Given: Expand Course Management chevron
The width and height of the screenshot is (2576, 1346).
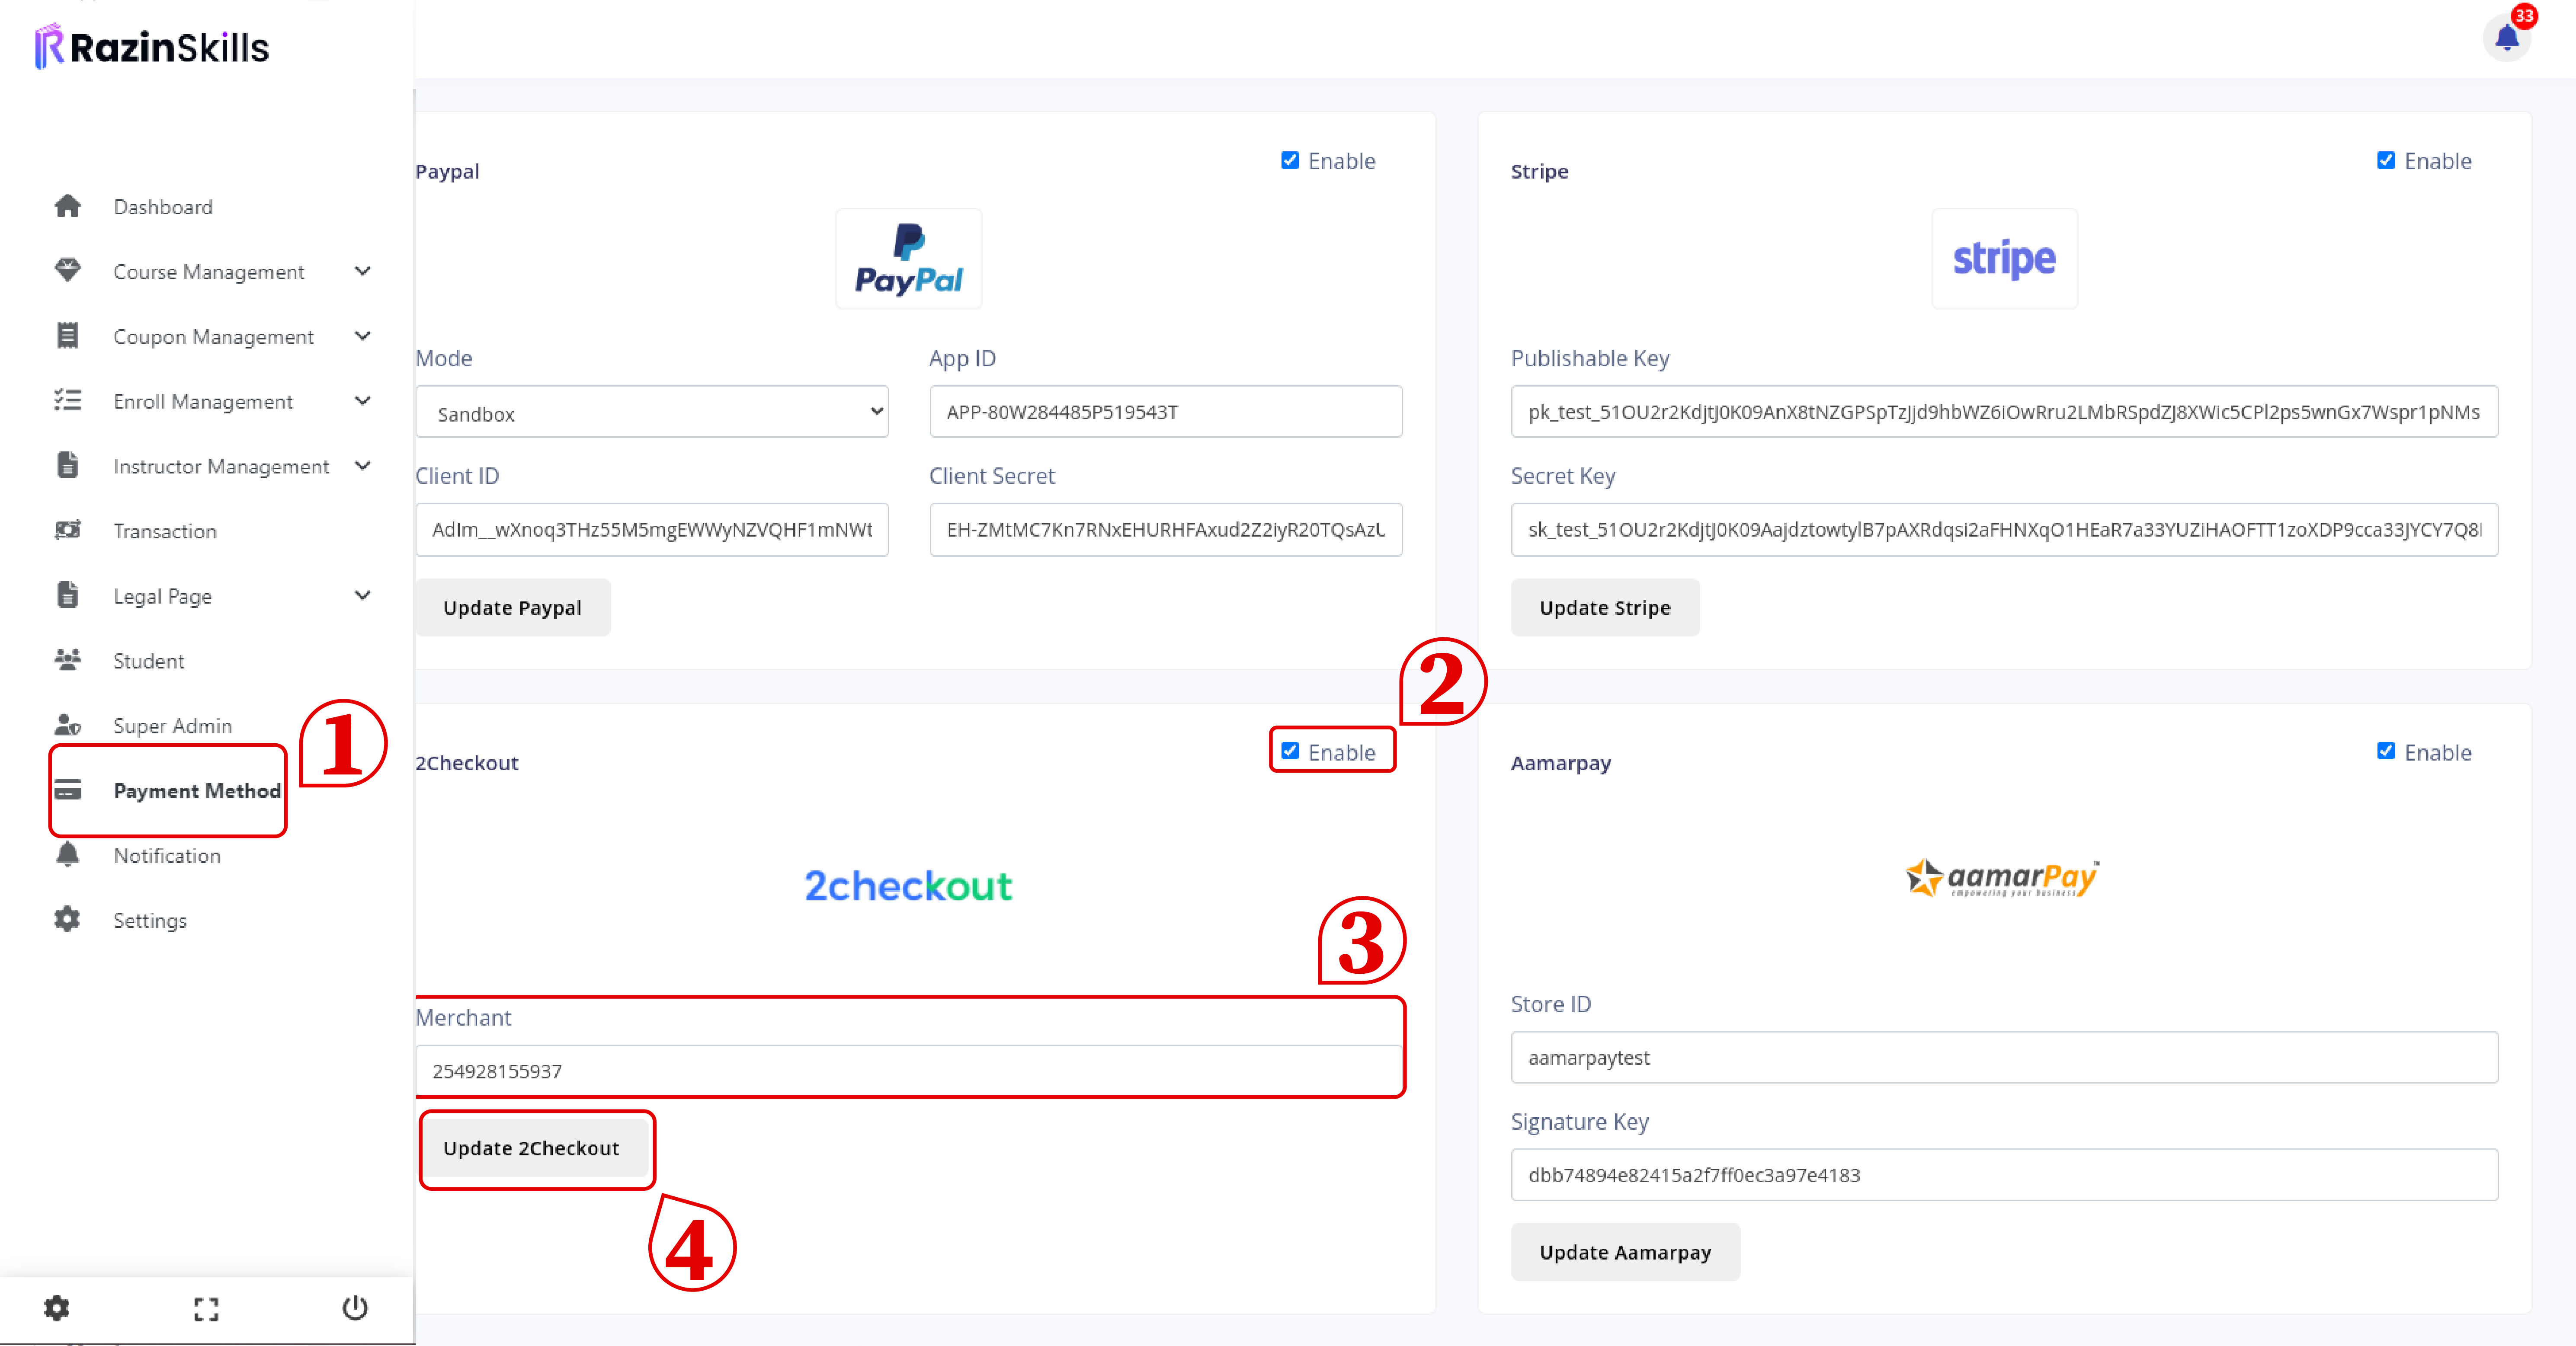Looking at the screenshot, I should coord(363,271).
